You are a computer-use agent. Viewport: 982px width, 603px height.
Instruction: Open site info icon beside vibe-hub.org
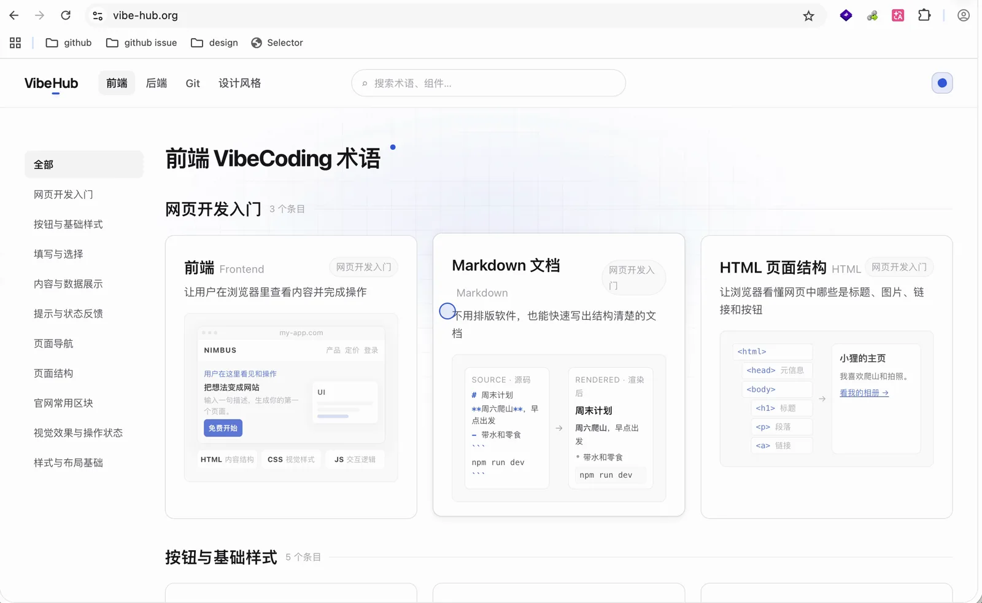[98, 16]
